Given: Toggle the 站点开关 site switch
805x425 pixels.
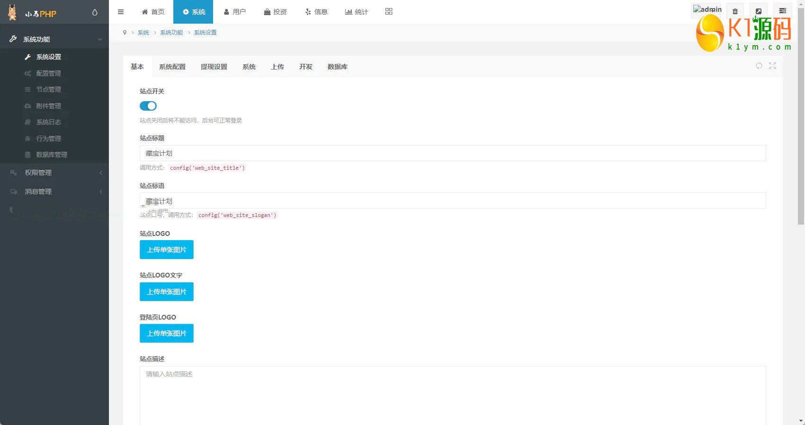Looking at the screenshot, I should pyautogui.click(x=148, y=106).
